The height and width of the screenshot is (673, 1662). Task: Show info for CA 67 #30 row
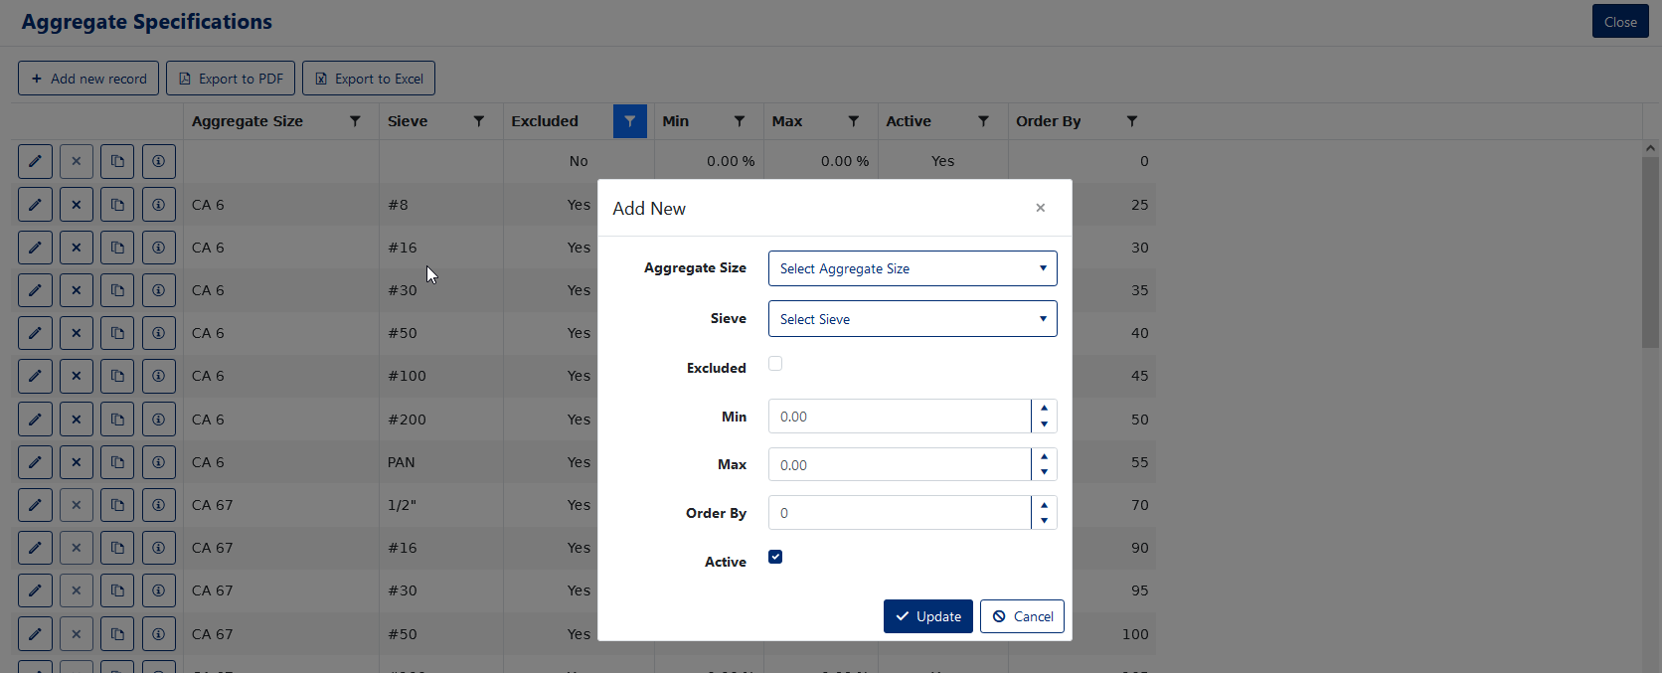click(159, 590)
